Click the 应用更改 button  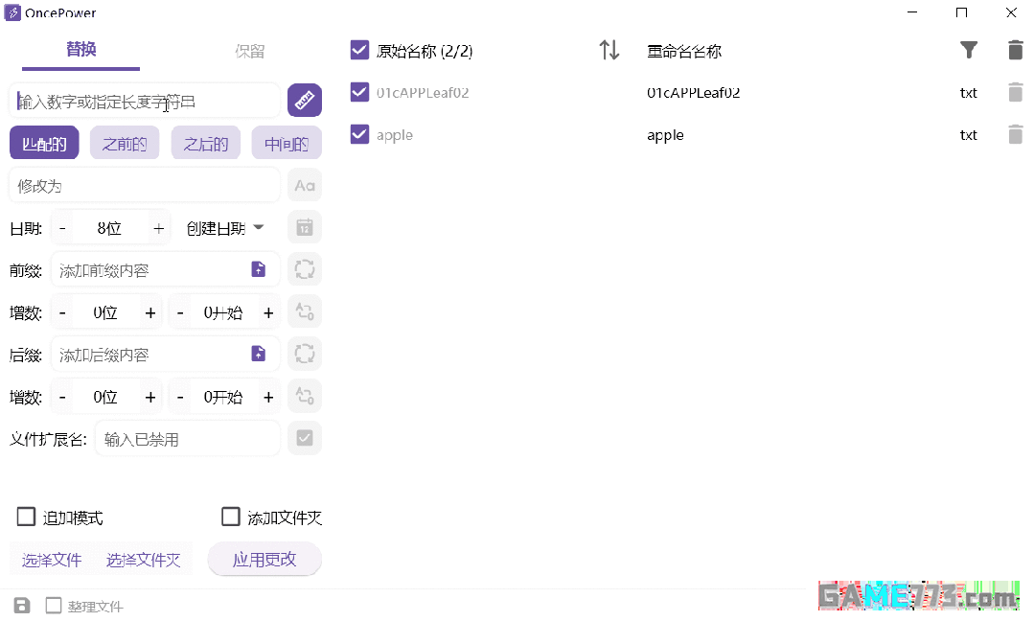[264, 560]
